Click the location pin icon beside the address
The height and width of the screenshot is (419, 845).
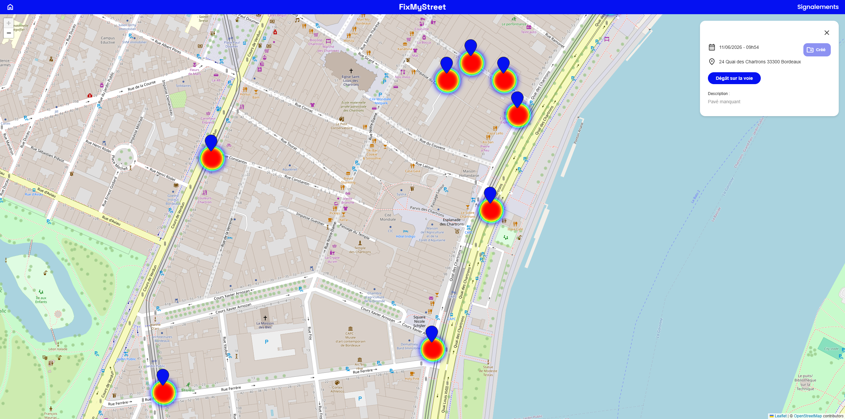pyautogui.click(x=712, y=62)
